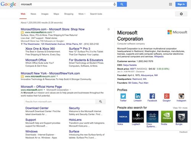This screenshot has height=143, width=191.
Task: Click View 15+ more link
Action: [x=180, y=108]
